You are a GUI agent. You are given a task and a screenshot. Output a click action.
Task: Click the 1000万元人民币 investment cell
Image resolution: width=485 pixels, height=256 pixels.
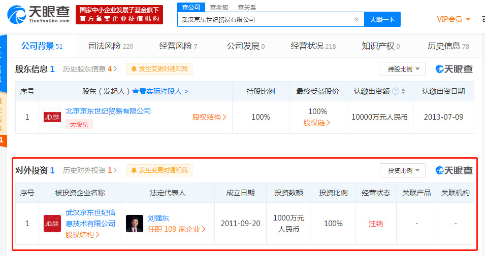pos(288,223)
